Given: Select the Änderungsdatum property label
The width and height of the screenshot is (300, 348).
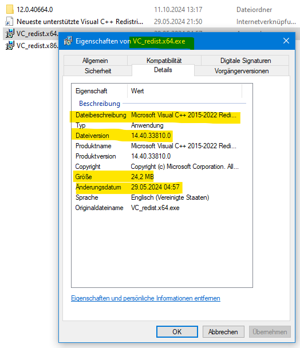Looking at the screenshot, I should coord(98,187).
